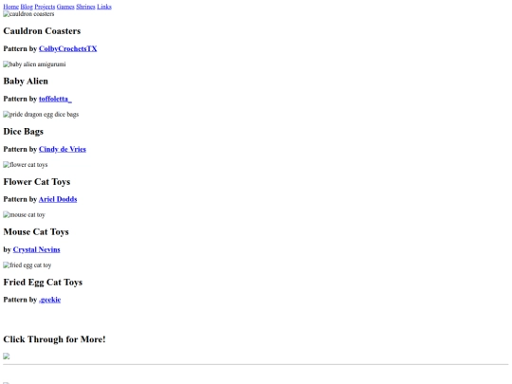Select the pride dragon egg dice bags image
The image size is (512, 384).
41,115
